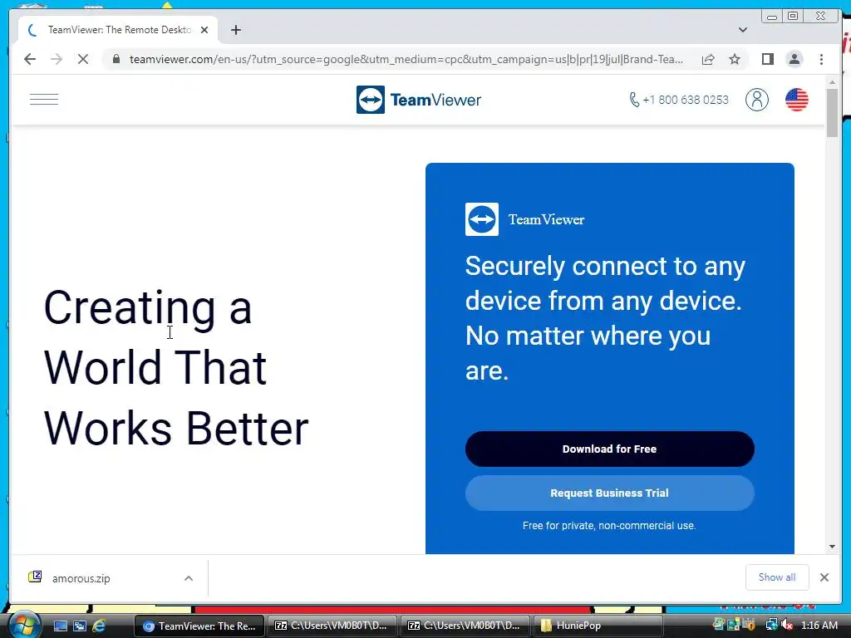Switch to second 7-Zip C:\Users taskbar window
The image size is (851, 638).
(465, 626)
